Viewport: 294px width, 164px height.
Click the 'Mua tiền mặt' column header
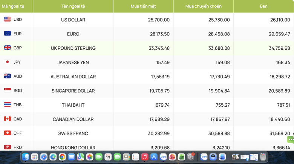click(x=143, y=6)
